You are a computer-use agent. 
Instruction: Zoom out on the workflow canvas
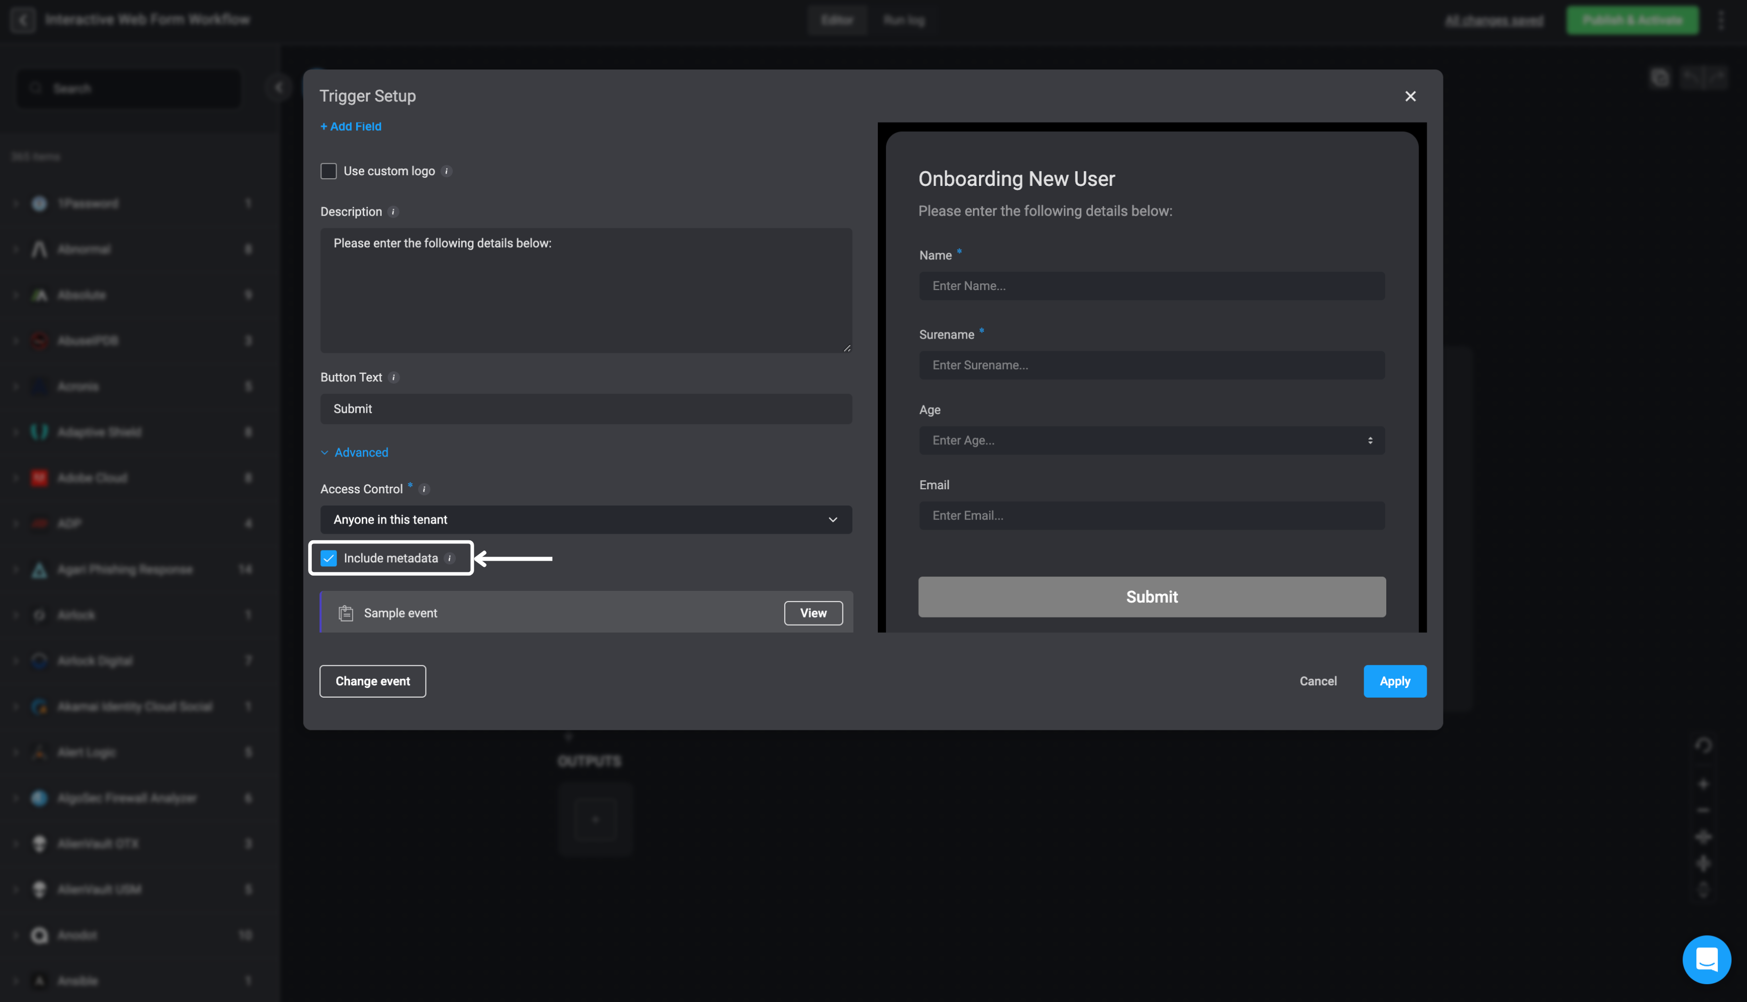[x=1703, y=810]
